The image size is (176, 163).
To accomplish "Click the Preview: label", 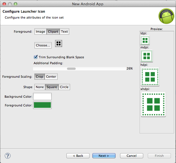I will (x=157, y=29).
